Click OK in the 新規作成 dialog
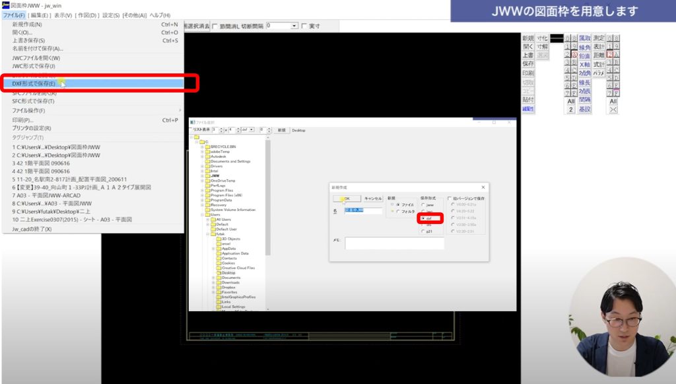 [x=347, y=198]
